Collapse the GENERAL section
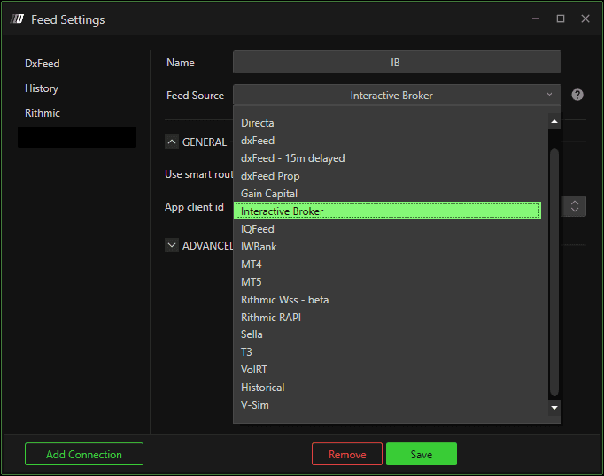Image resolution: width=604 pixels, height=476 pixels. click(x=172, y=142)
